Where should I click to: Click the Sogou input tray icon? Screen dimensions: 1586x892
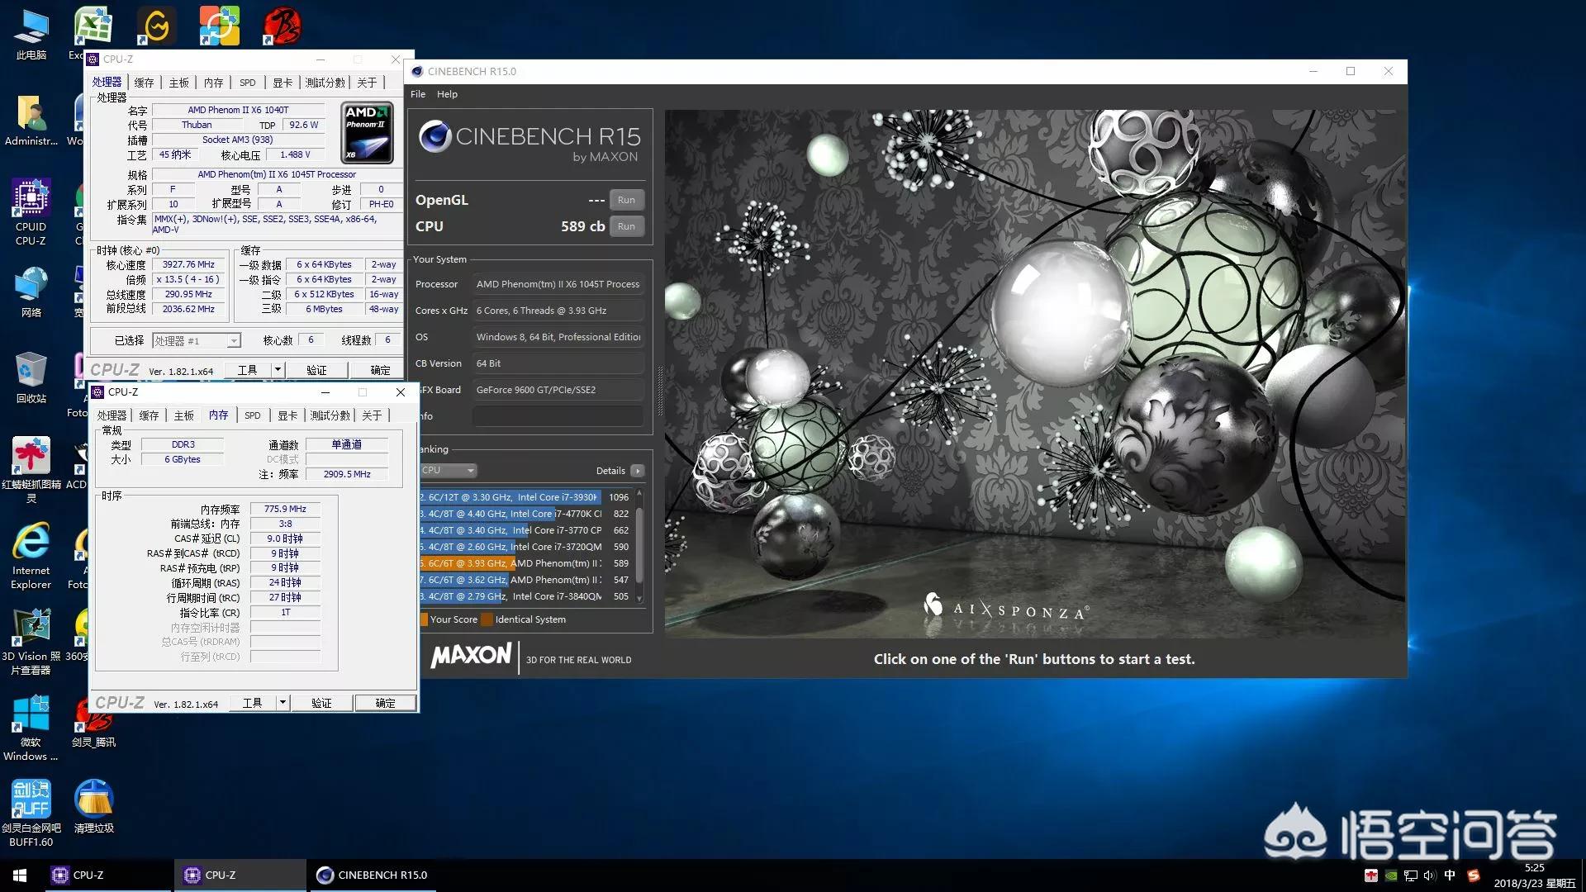[x=1474, y=875]
